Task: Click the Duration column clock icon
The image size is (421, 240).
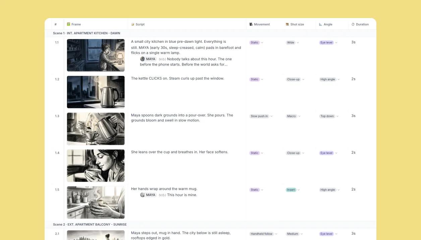Action: [353, 24]
